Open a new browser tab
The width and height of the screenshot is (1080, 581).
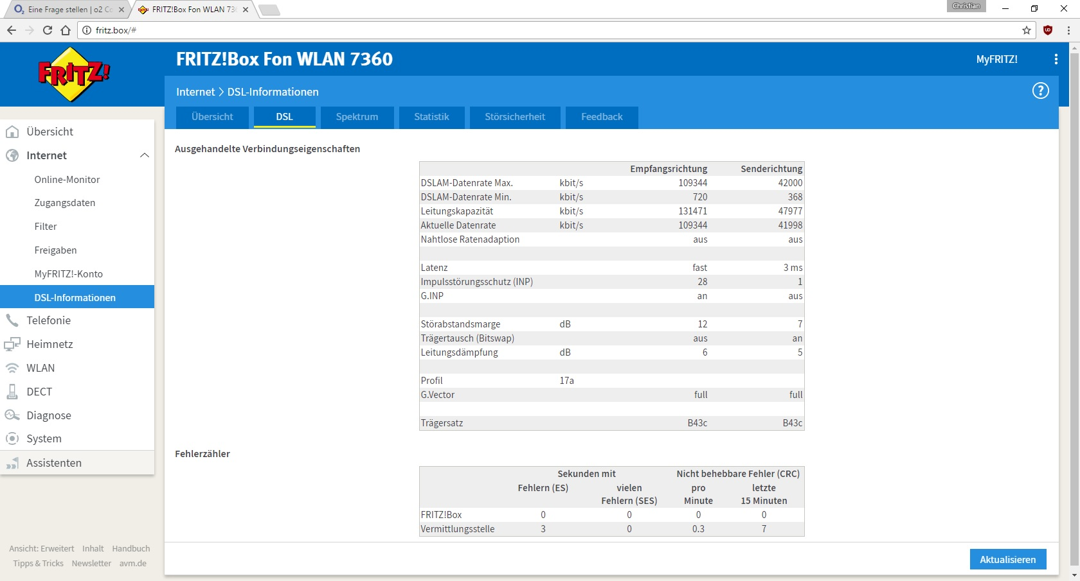(x=269, y=10)
